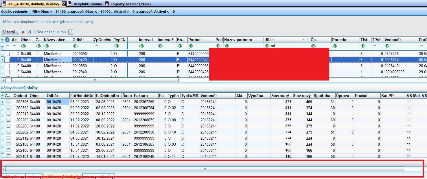Click the Faktura column header
Screen dimensions: 427x179
coord(146,96)
